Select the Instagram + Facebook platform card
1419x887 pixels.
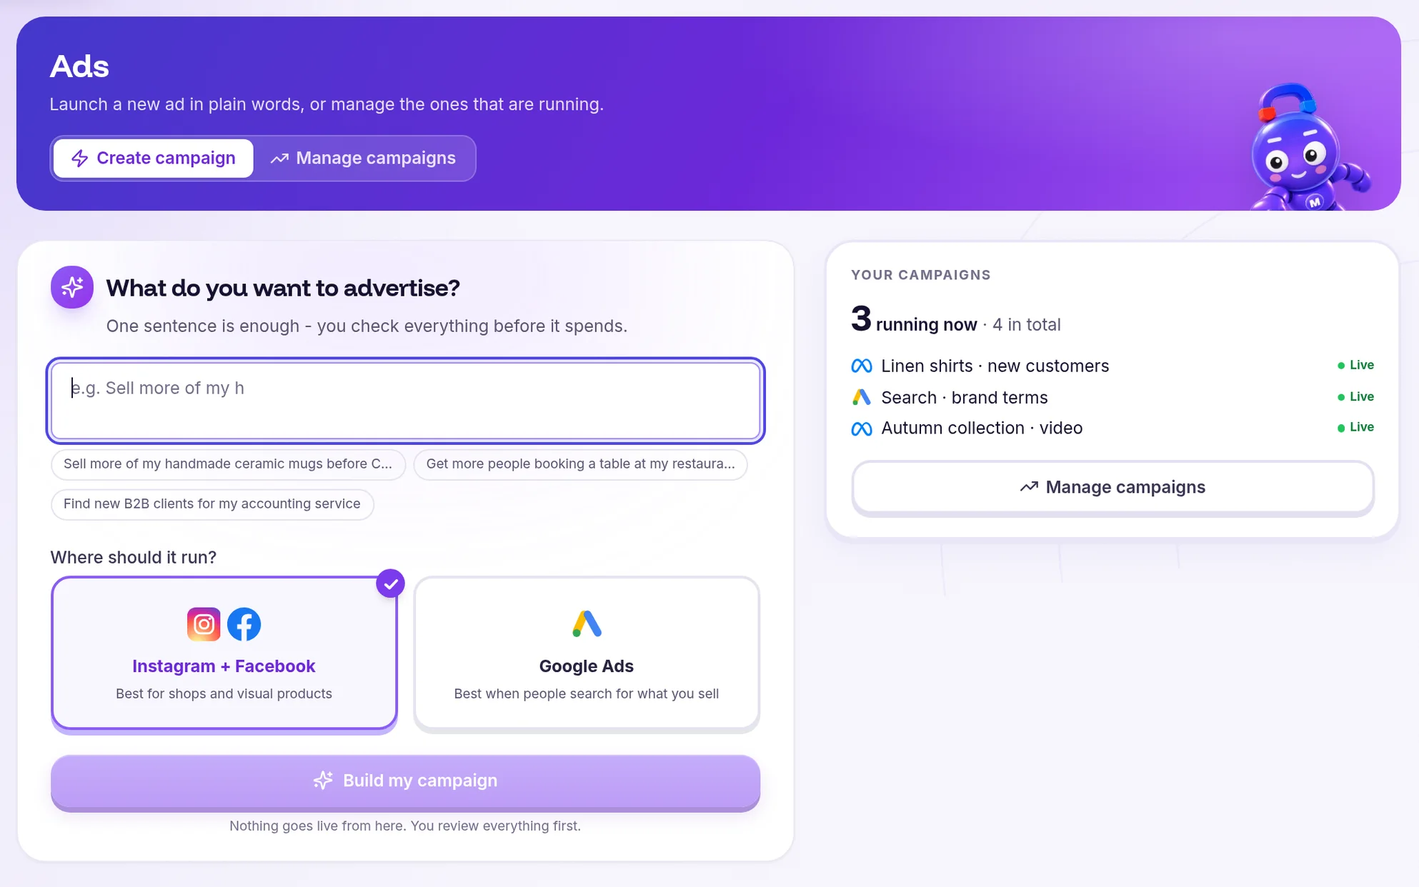(x=224, y=653)
